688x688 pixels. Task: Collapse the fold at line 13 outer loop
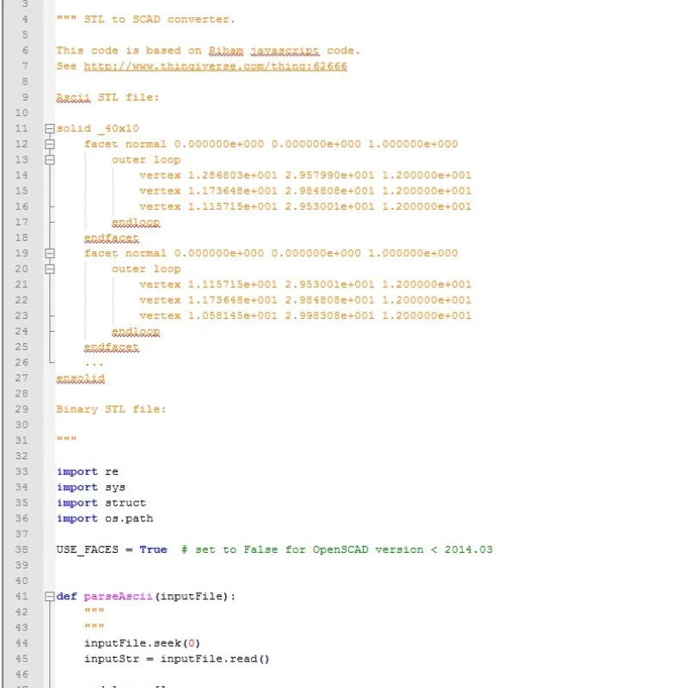tap(50, 160)
